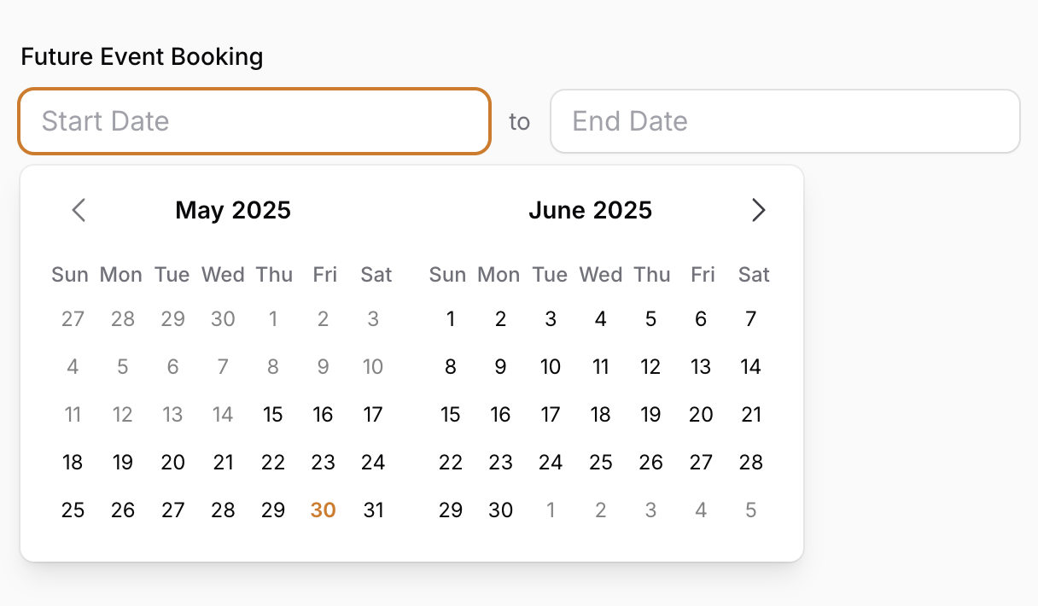The image size is (1038, 606).
Task: Select today's highlighted date May 30
Action: (323, 510)
